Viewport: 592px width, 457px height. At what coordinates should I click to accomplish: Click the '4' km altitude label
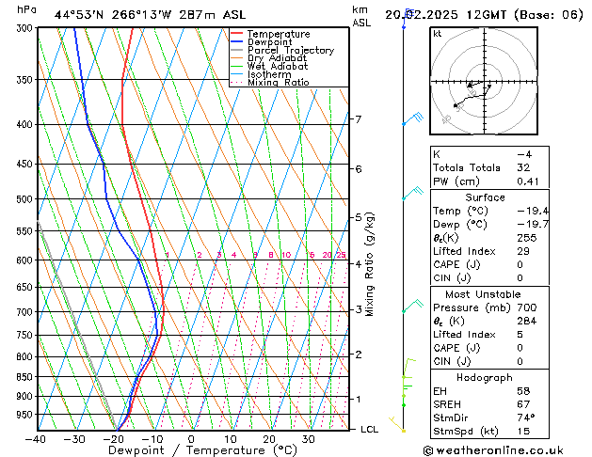point(359,264)
